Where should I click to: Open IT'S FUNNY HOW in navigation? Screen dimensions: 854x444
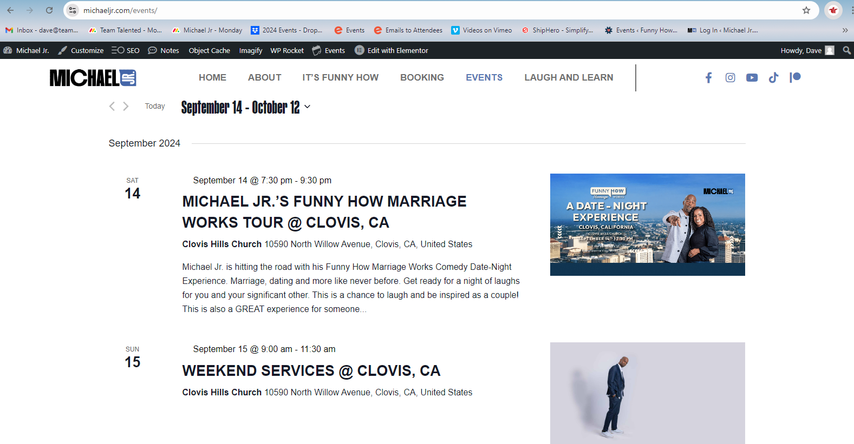point(340,77)
